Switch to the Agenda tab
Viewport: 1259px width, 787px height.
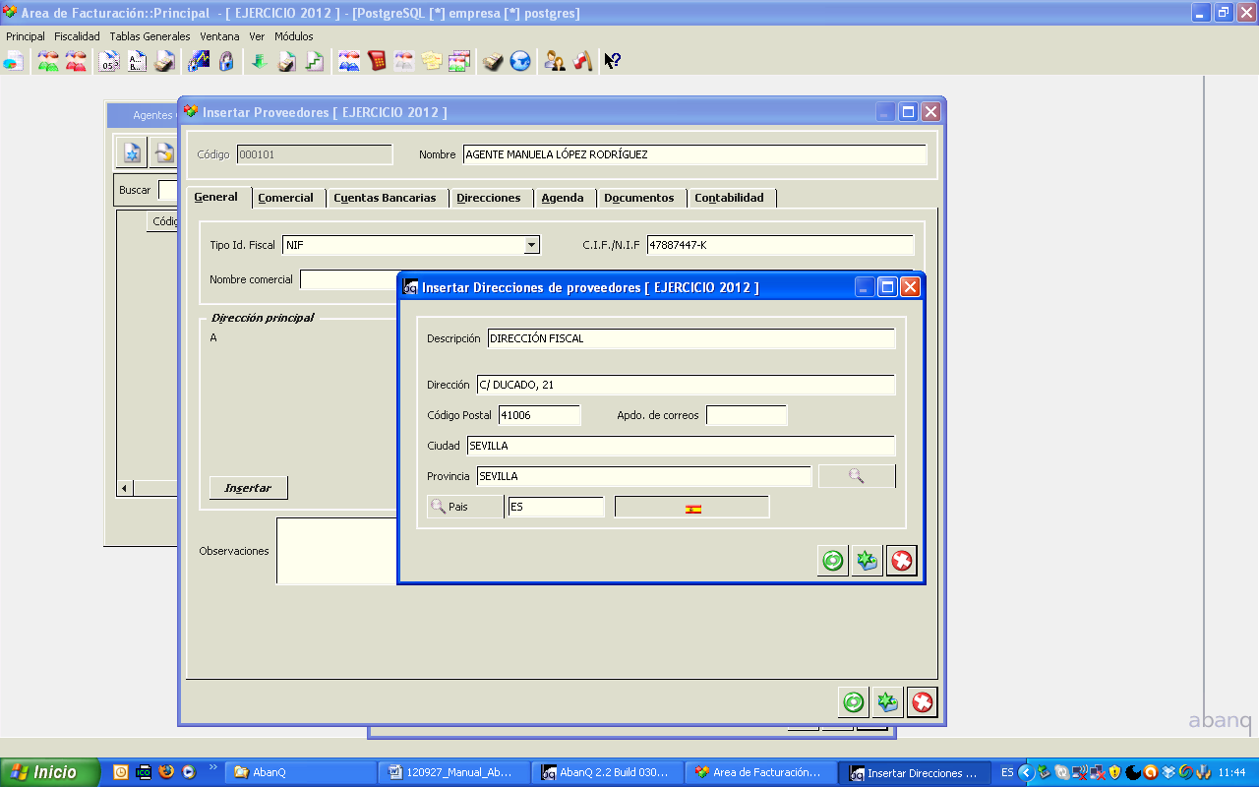563,198
